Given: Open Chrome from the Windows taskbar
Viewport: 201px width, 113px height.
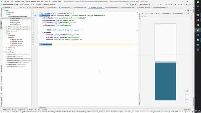Looking at the screenshot, I should coord(198,25).
